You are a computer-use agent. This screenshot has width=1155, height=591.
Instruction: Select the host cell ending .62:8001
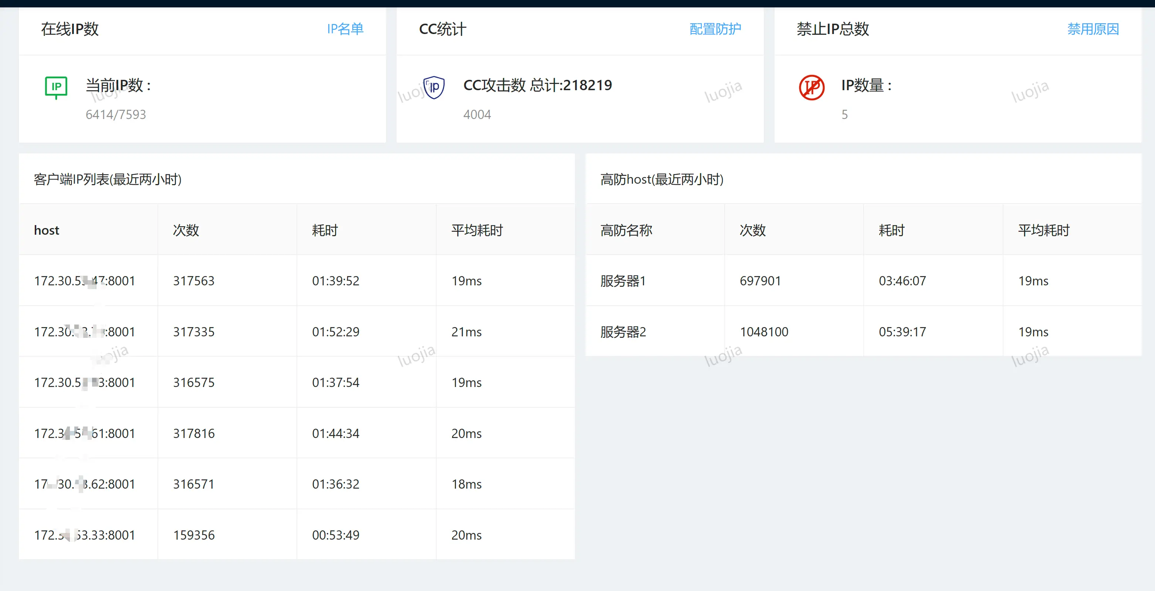point(85,484)
